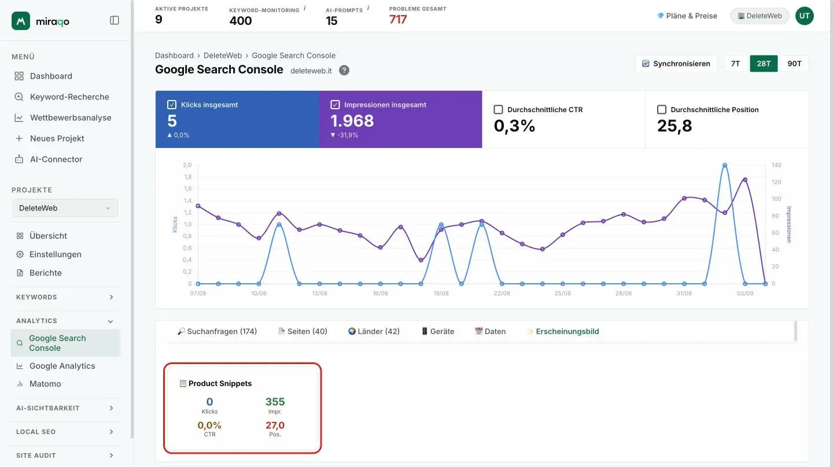Open the Länder (42) tab

[x=374, y=331]
